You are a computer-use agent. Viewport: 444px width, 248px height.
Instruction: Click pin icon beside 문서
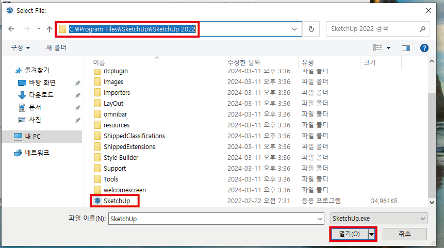click(x=77, y=108)
